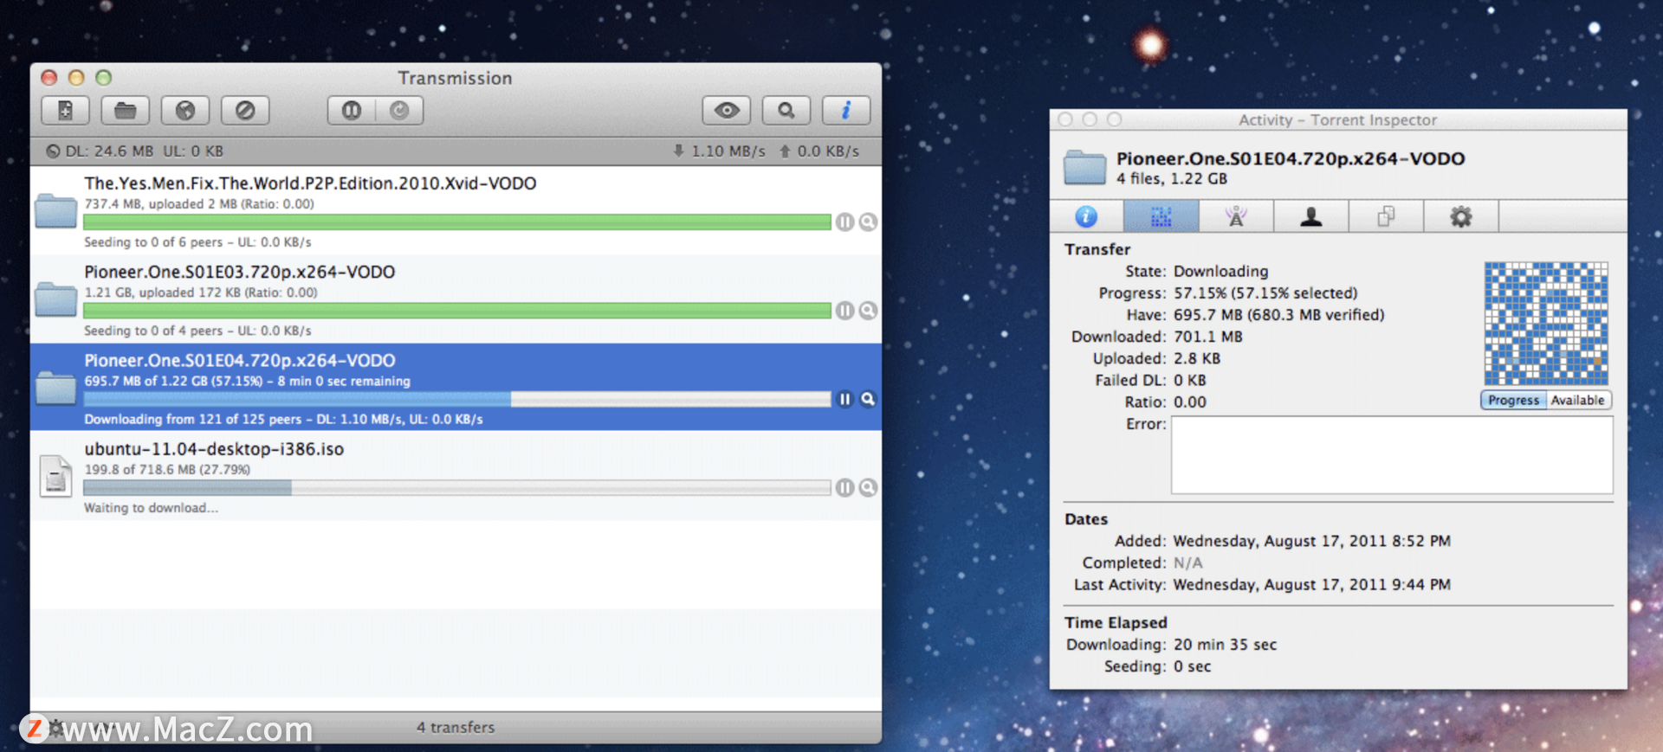Resume all transfers in the toolbar

coord(399,111)
